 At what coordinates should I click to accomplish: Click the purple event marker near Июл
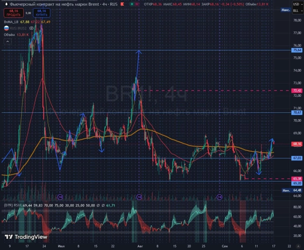click(60, 196)
